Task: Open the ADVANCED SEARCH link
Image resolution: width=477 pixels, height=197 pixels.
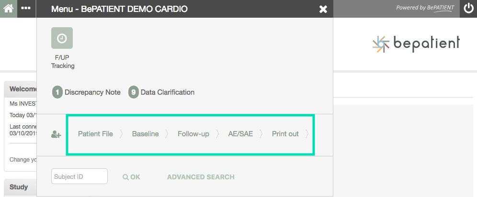Action: 201,177
